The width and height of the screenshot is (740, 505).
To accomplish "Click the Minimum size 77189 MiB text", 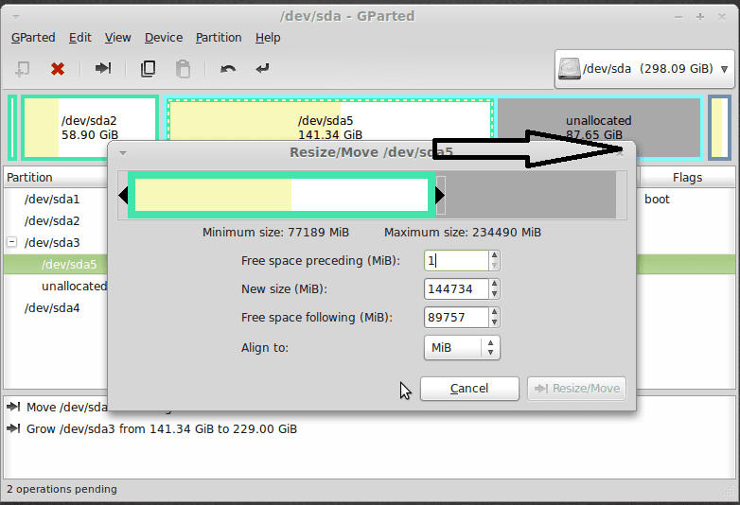I will [x=275, y=233].
